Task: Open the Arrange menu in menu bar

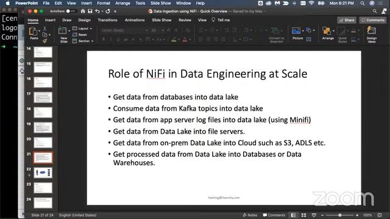Action: [122, 3]
